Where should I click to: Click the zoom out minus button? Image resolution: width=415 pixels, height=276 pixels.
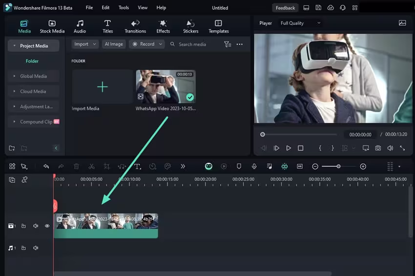tap(315, 167)
